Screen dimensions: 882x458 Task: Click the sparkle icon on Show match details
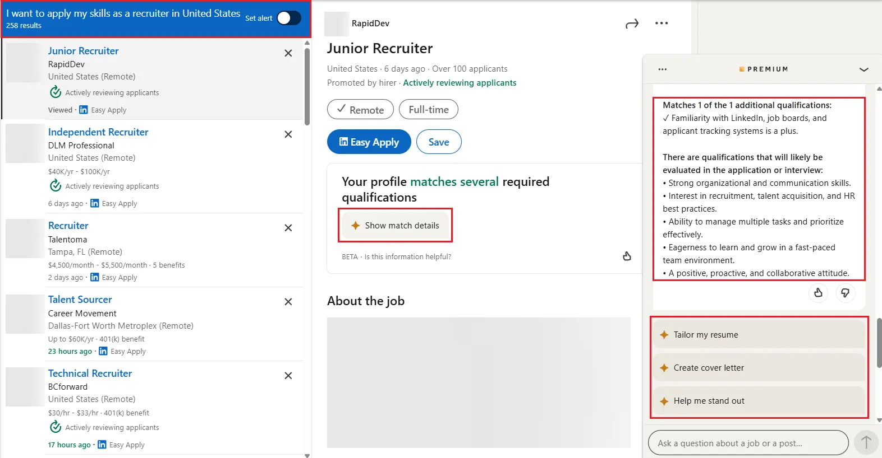pos(355,226)
